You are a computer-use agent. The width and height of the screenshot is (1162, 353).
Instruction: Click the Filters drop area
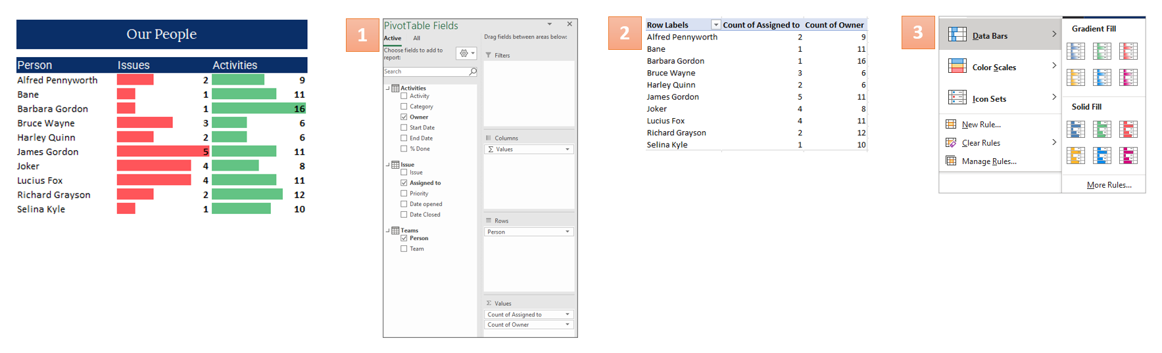(529, 94)
